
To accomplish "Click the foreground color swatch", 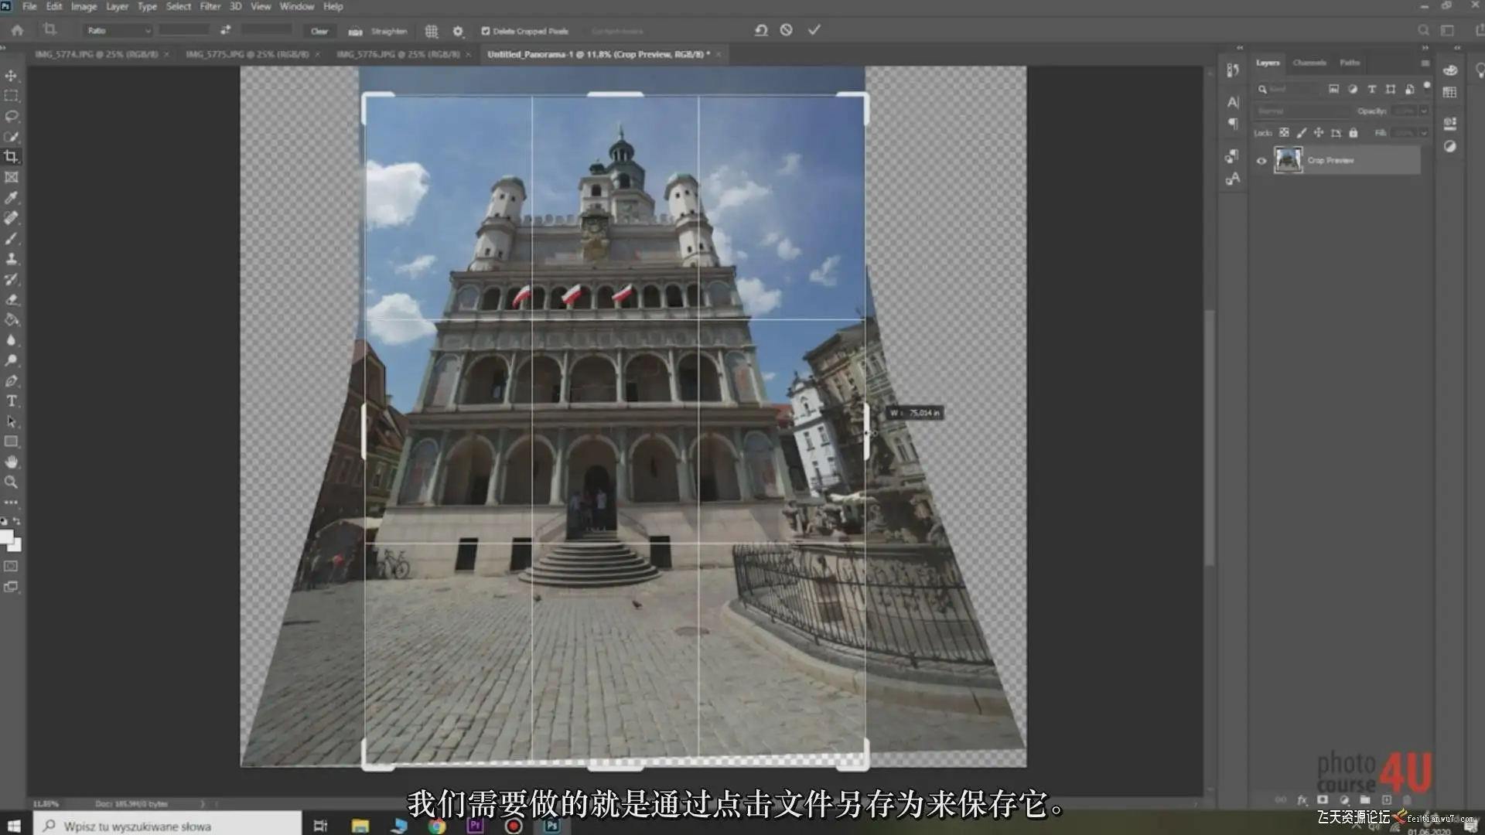I will pos(6,537).
